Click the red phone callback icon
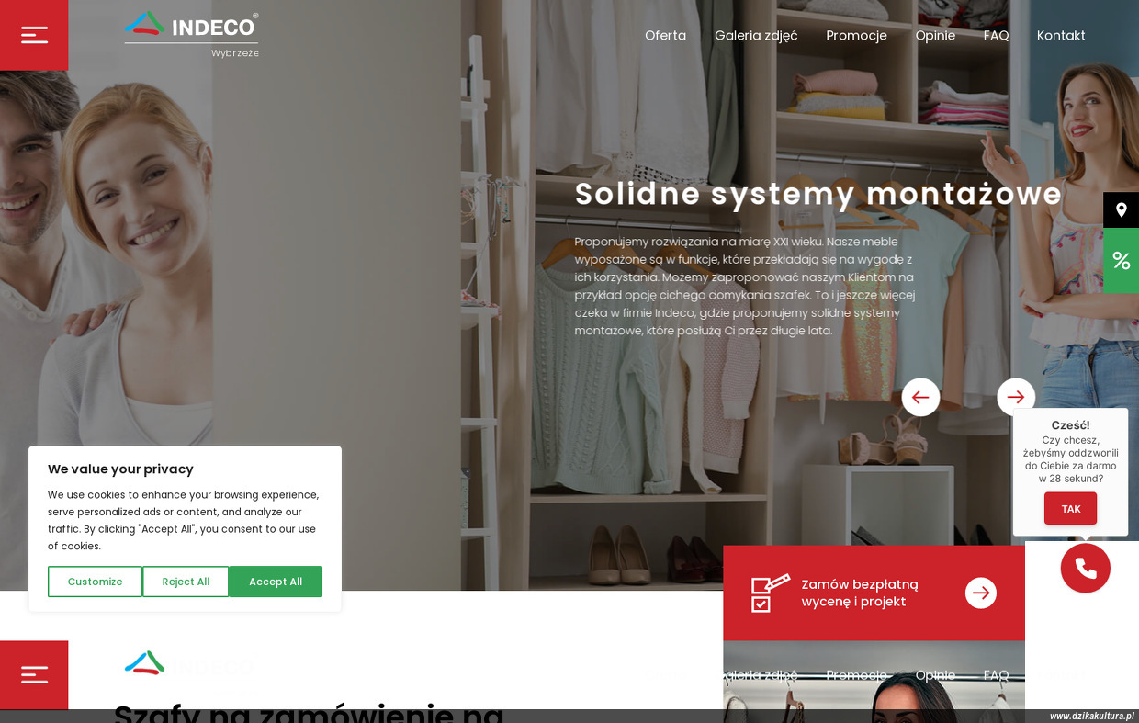This screenshot has width=1139, height=723. (1086, 568)
